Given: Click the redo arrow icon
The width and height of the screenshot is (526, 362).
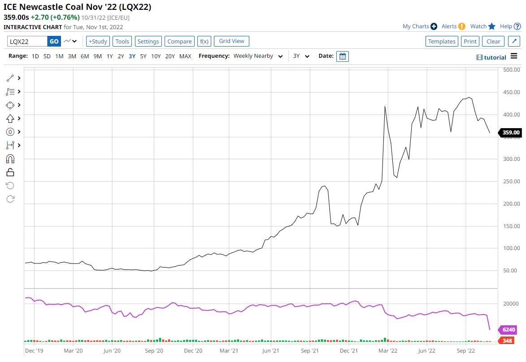Looking at the screenshot, I should click(x=10, y=199).
